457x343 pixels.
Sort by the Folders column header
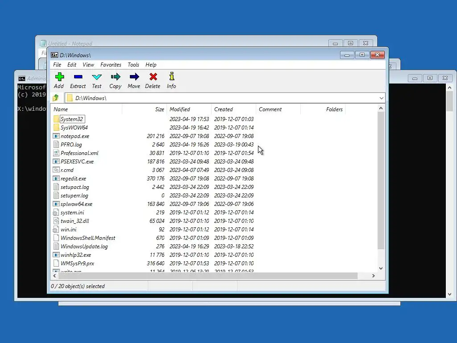click(x=323, y=109)
